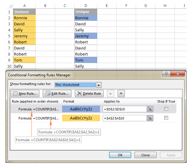Image resolution: width=193 pixels, height=165 pixels.
Task: Expand the Show formatting rules for dropdown
Action: tap(98, 85)
